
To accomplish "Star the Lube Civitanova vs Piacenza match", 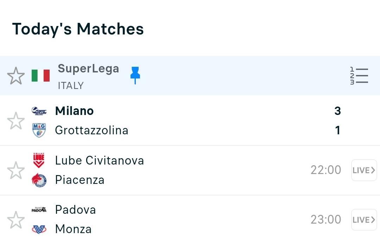I will coord(16,170).
